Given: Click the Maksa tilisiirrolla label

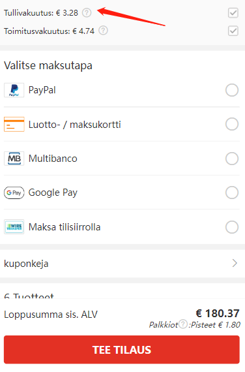Looking at the screenshot, I should [65, 227].
